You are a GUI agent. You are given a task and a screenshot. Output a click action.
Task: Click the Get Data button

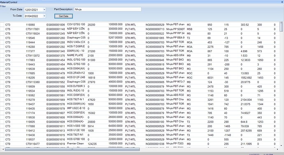pos(63,16)
